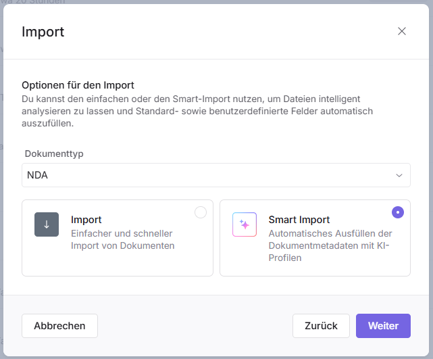
Task: Click the 'Einfacher und schneller Import' description
Action: pos(122,239)
